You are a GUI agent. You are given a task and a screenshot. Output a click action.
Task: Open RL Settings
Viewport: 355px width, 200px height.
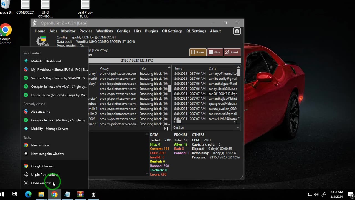coord(196,31)
